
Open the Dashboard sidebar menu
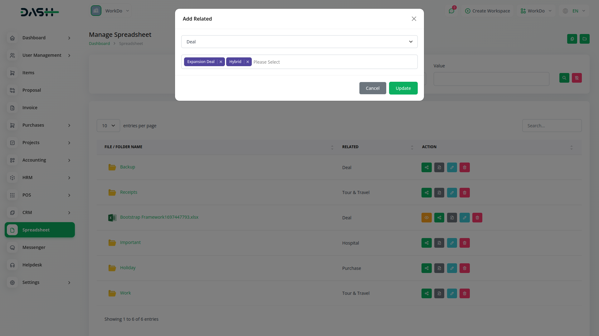[x=40, y=38]
